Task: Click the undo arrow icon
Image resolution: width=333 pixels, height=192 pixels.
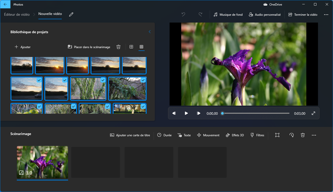Action: [183, 15]
